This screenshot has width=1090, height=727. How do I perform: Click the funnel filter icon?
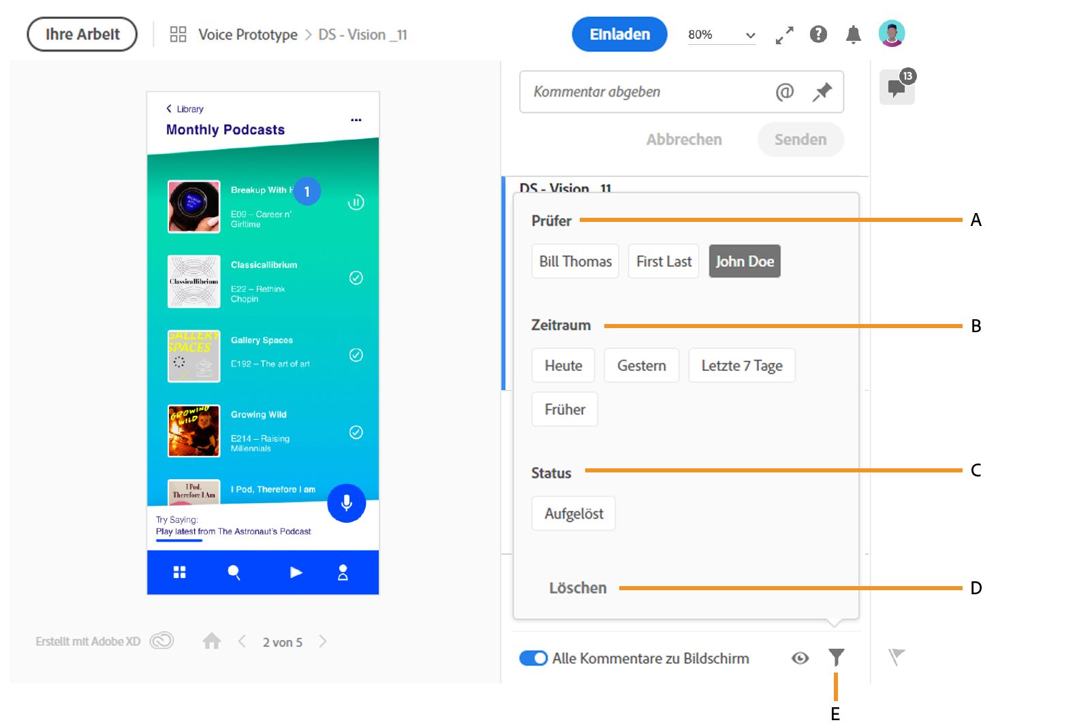(837, 657)
